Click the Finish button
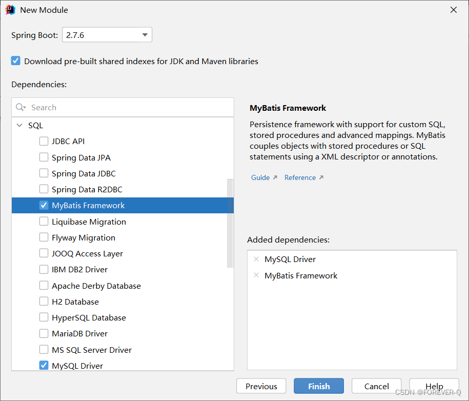Image resolution: width=469 pixels, height=401 pixels. [318, 386]
